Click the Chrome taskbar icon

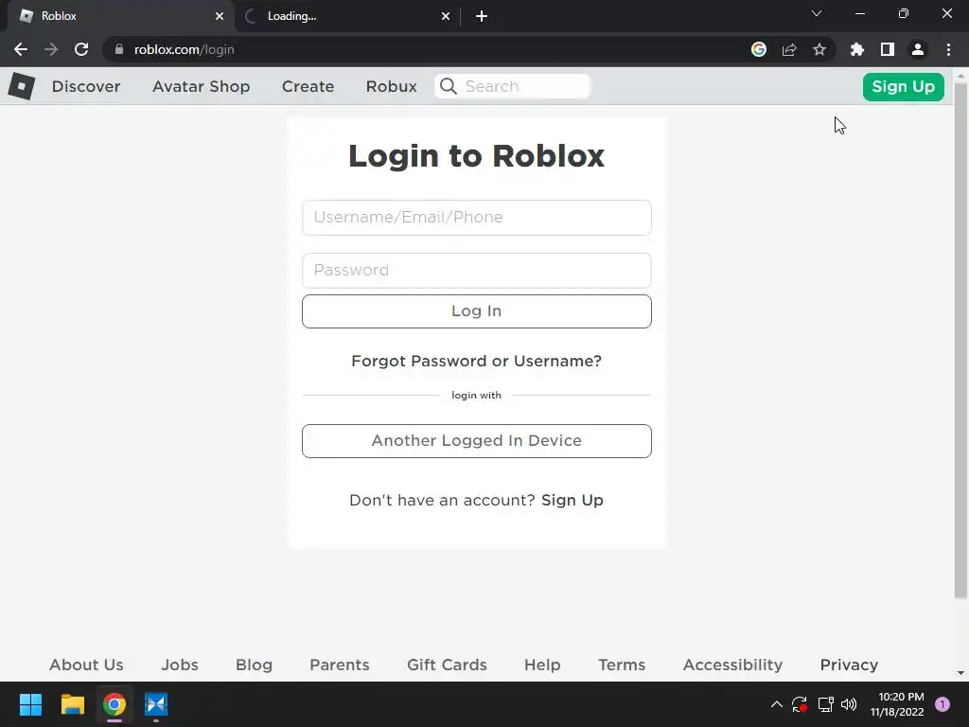pos(115,704)
